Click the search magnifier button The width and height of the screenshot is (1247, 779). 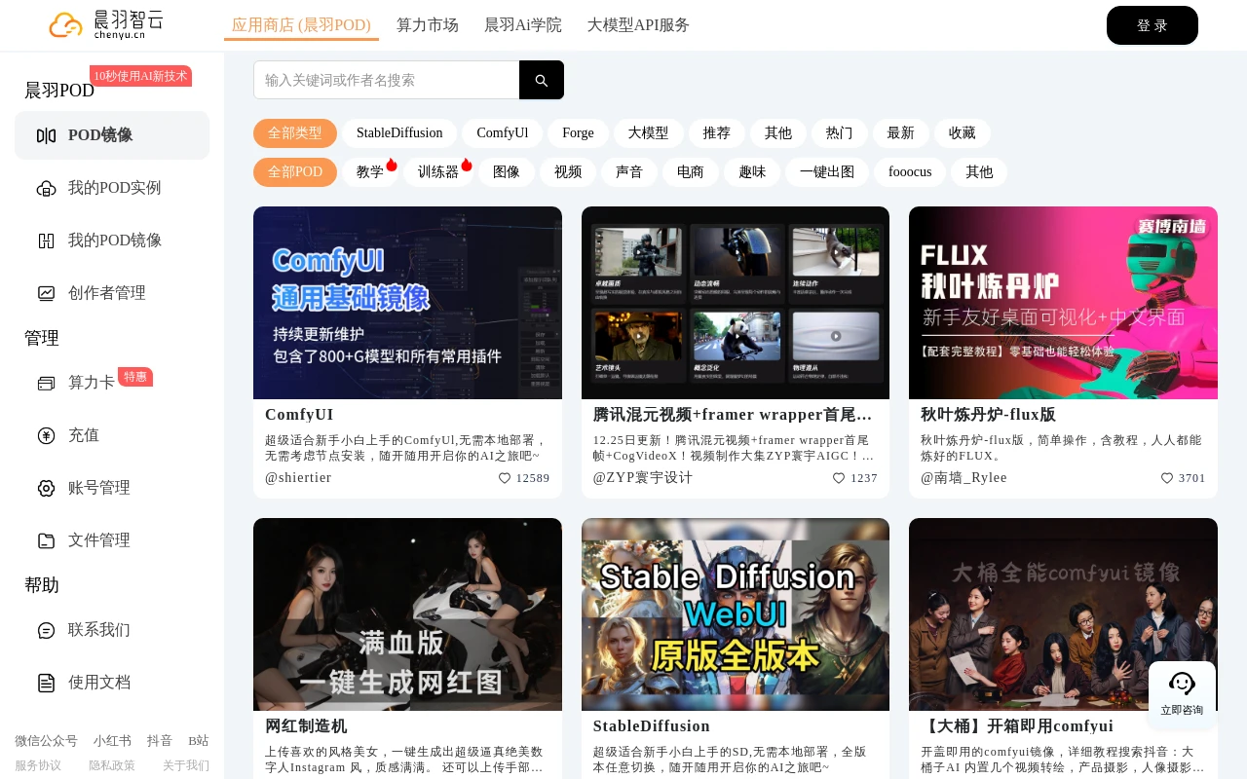(x=541, y=80)
